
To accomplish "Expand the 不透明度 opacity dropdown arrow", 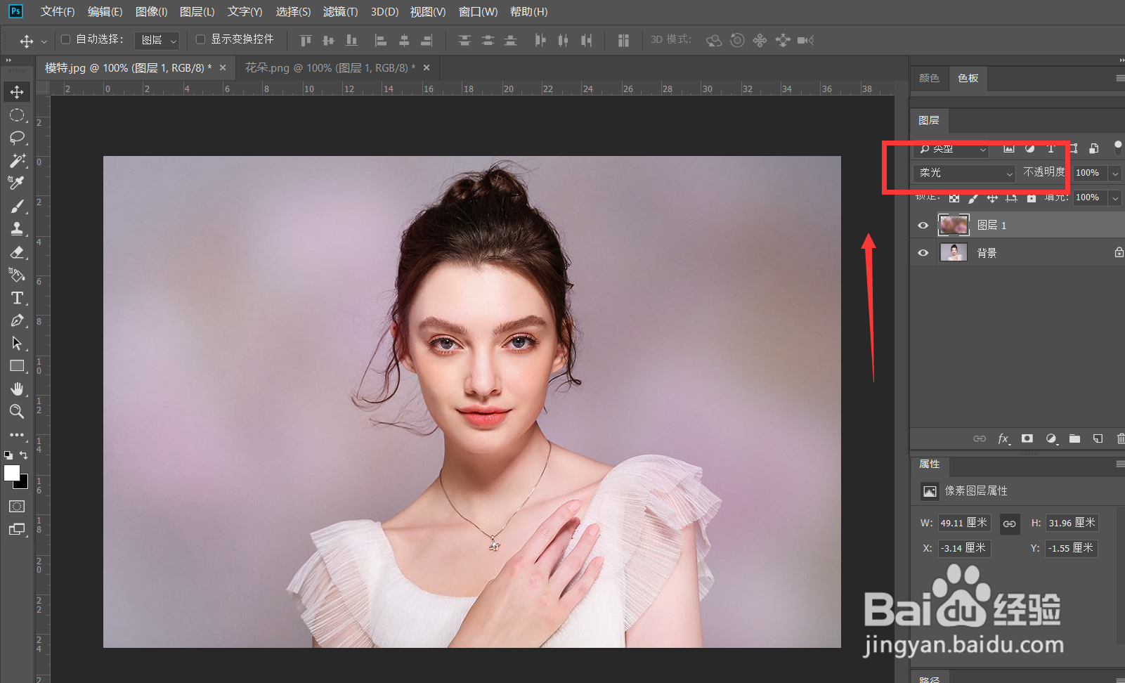I will (1115, 173).
